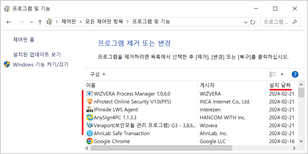Click the nProtect Online Security shield icon
The width and height of the screenshot is (308, 154).
(89, 101)
